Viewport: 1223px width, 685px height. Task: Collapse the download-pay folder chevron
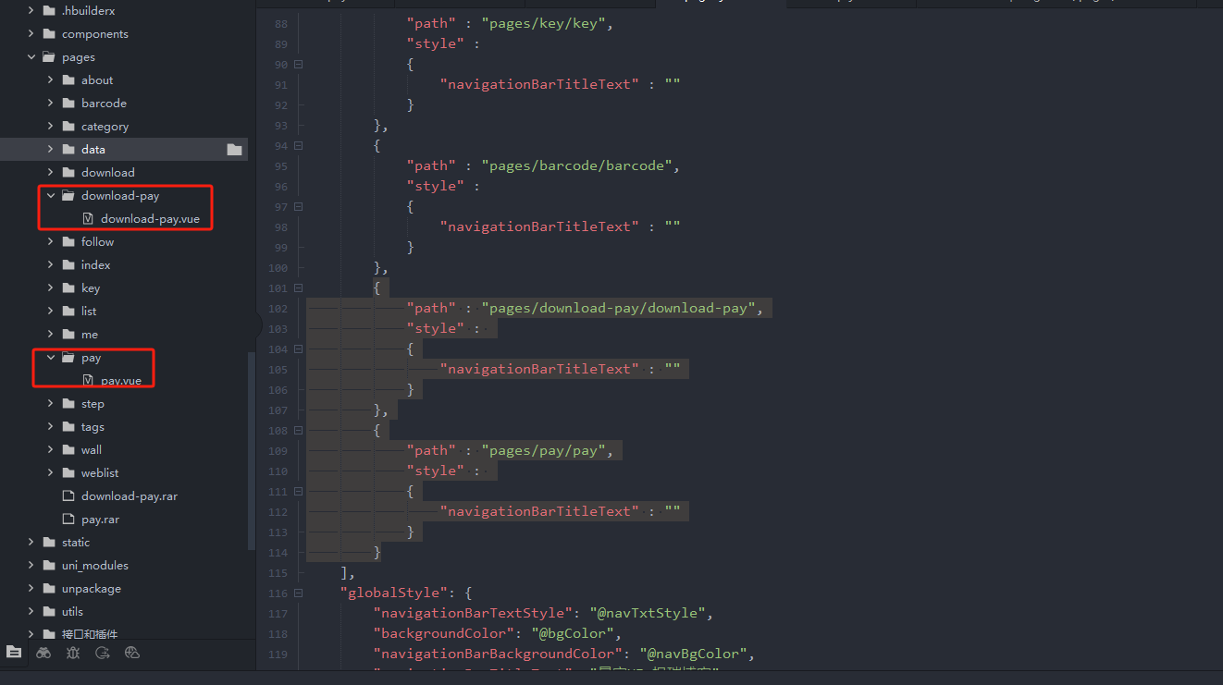pyautogui.click(x=51, y=196)
